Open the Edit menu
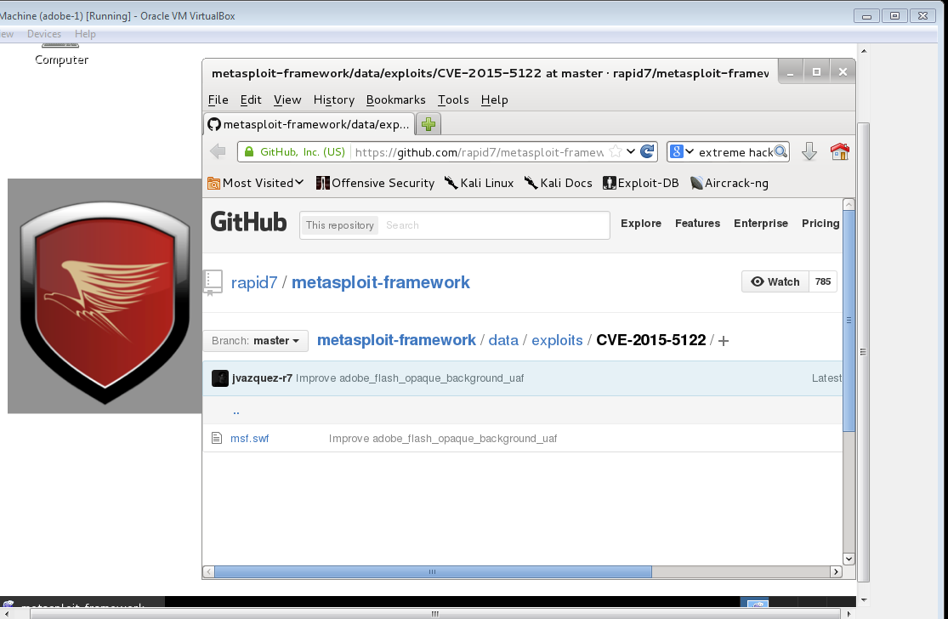Screen dimensions: 948x619 coord(251,99)
